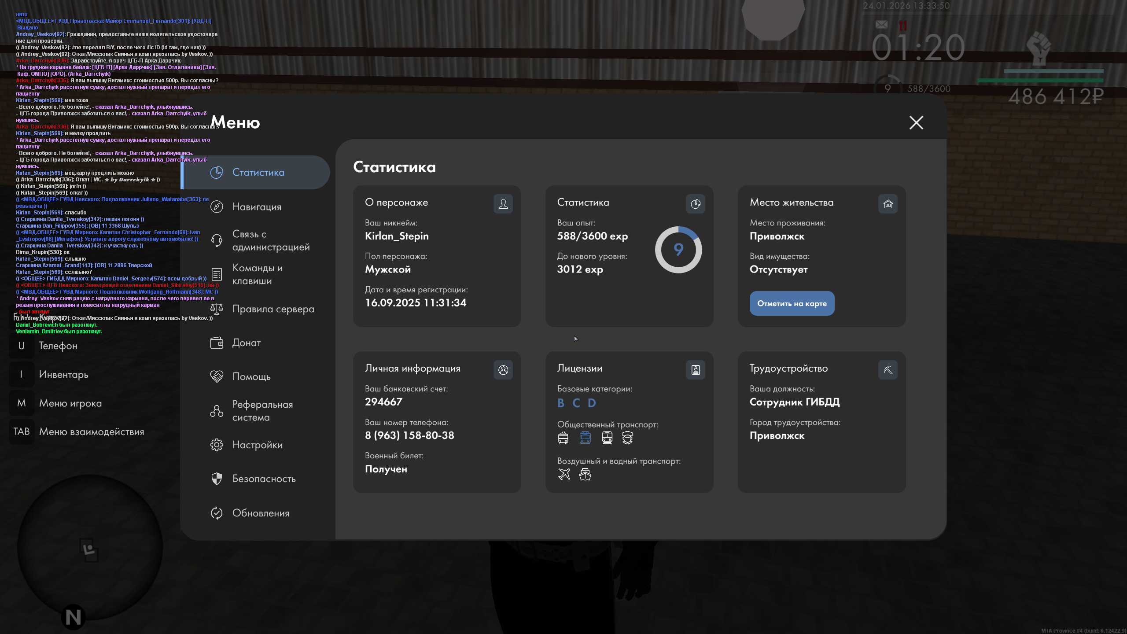Click the pickaxe icon in Трудоустройство card
Image resolution: width=1127 pixels, height=634 pixels.
[x=888, y=370]
